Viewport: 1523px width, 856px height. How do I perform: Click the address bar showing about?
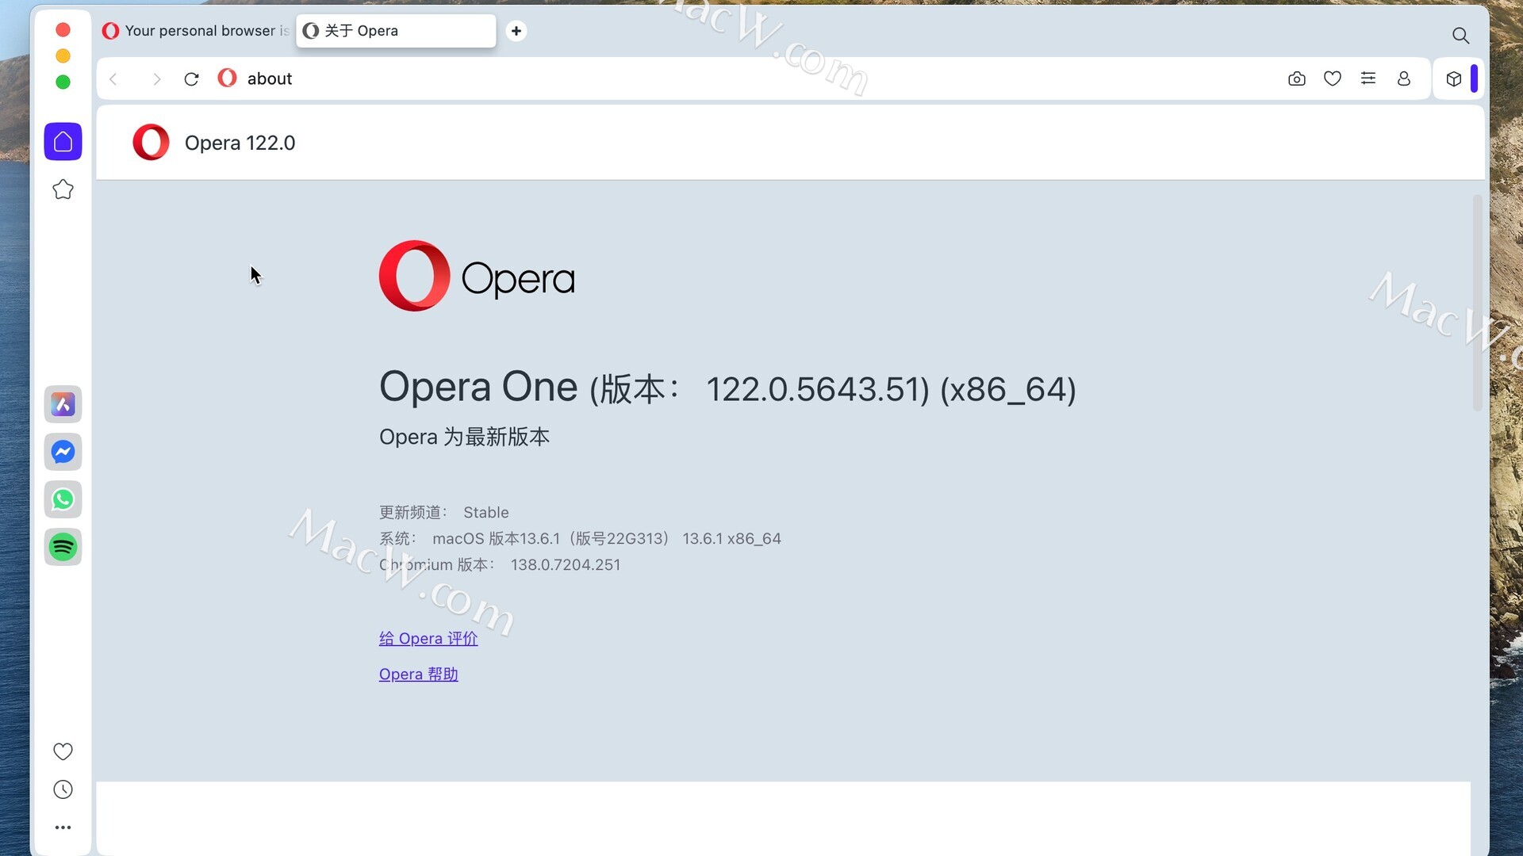[x=714, y=78]
